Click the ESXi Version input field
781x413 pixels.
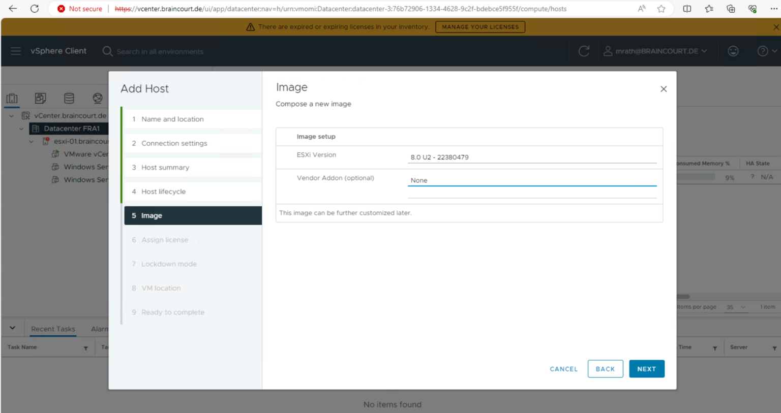pos(532,157)
